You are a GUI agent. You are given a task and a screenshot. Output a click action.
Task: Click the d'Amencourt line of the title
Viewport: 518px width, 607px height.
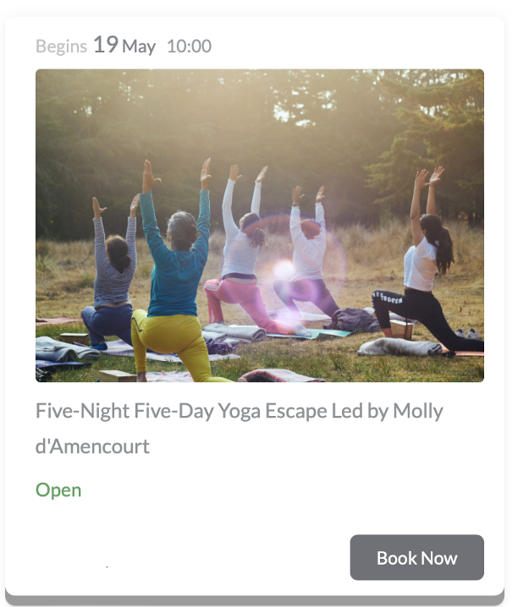click(x=92, y=446)
